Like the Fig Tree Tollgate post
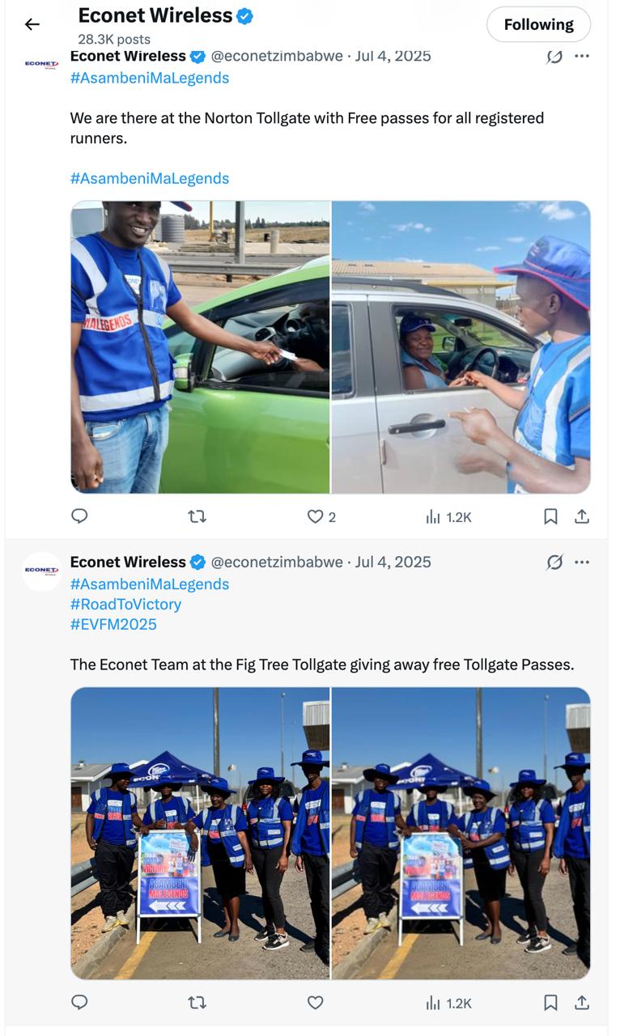Image resolution: width=620 pixels, height=1036 pixels. click(315, 1003)
